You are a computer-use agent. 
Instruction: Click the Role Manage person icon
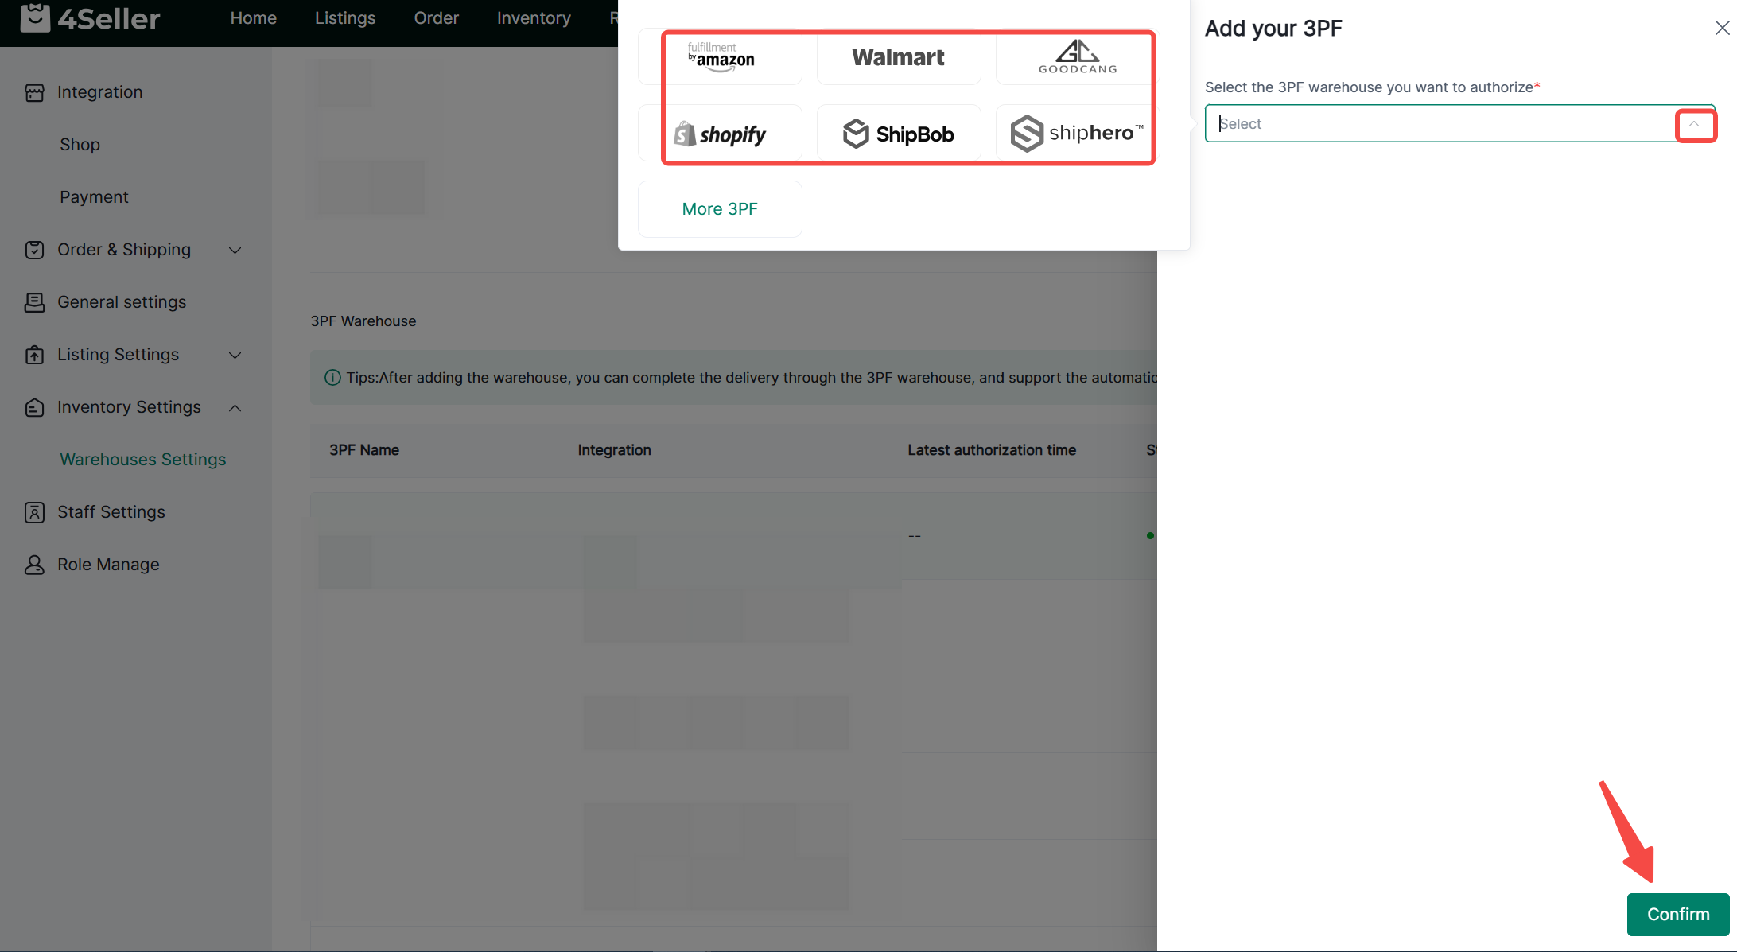tap(34, 565)
